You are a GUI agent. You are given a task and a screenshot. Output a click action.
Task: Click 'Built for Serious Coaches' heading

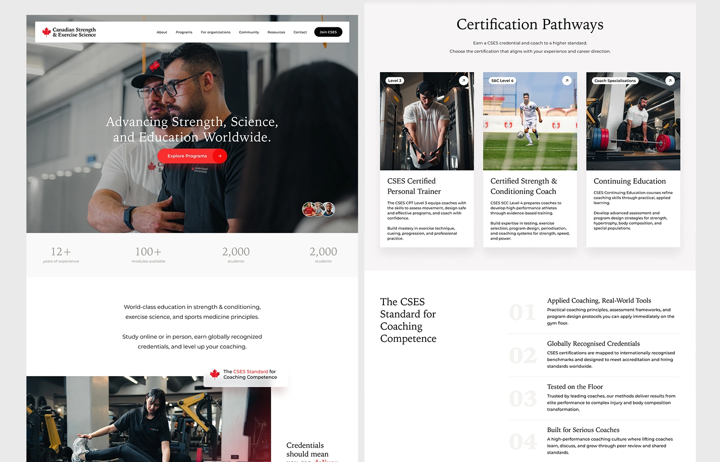point(583,430)
